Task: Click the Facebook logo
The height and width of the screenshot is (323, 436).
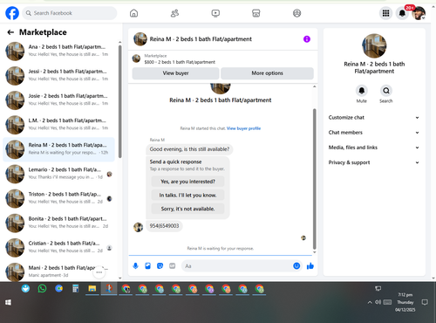Action: 12,13
